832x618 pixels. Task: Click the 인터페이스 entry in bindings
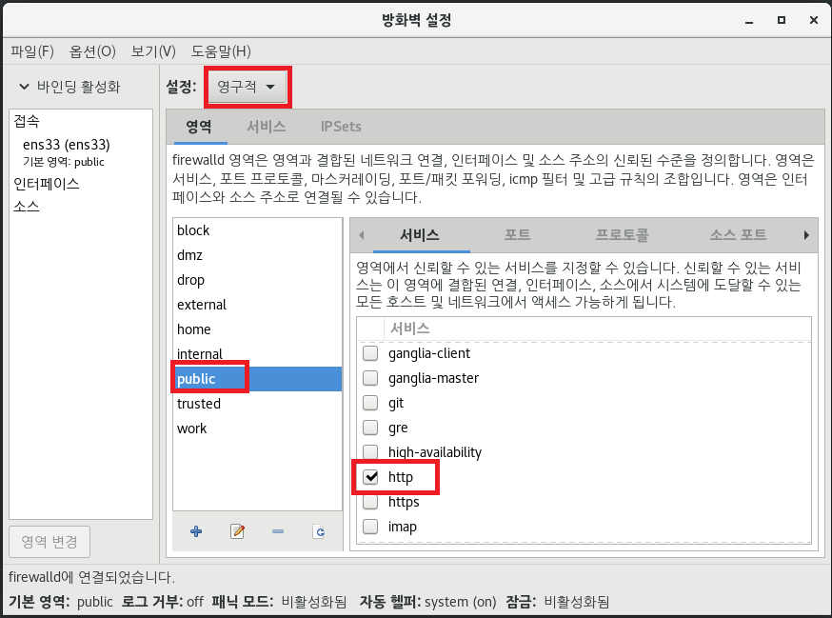click(x=46, y=184)
